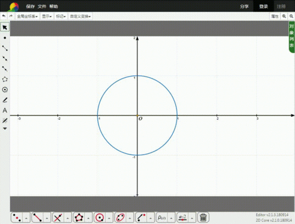Zoom out with the magnifier minus icon
Image resolution: width=295 pixels, height=224 pixels.
tap(291, 16)
